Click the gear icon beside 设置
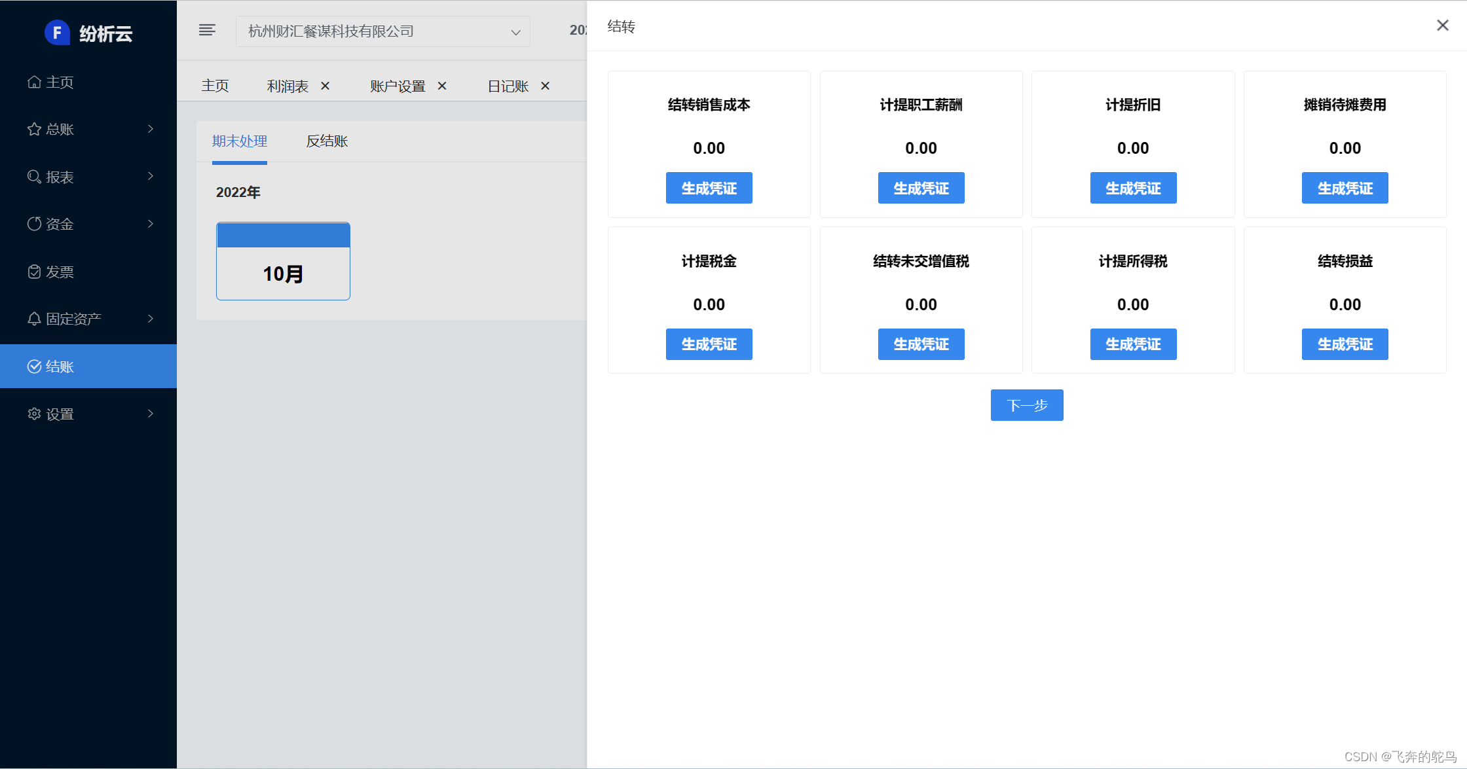 click(34, 414)
